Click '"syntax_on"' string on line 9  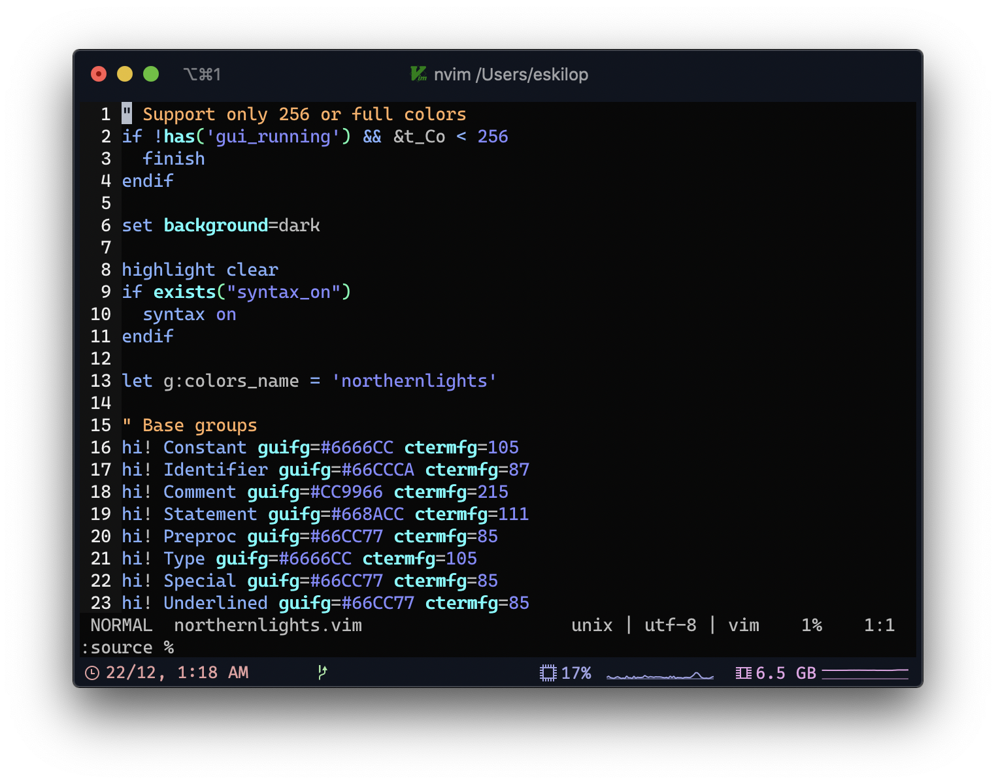click(x=284, y=292)
